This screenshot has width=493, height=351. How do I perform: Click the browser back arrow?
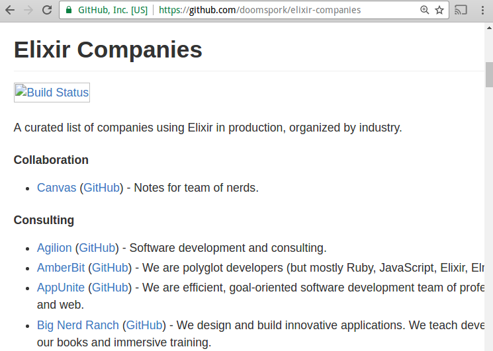tap(10, 10)
